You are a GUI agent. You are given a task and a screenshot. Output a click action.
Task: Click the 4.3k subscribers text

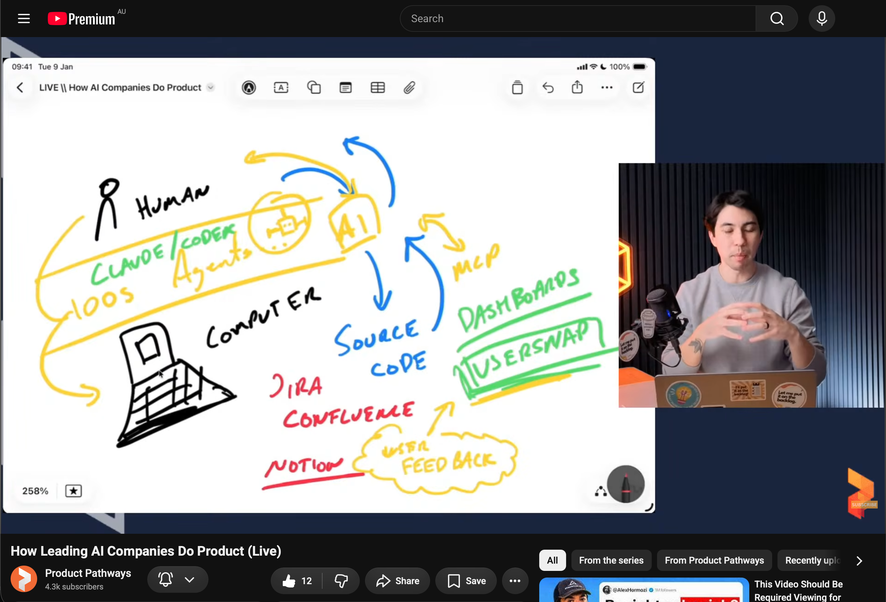pos(74,586)
